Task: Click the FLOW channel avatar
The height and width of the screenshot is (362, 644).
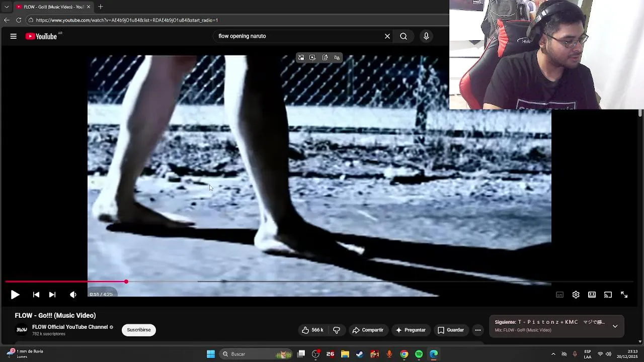Action: 22,330
